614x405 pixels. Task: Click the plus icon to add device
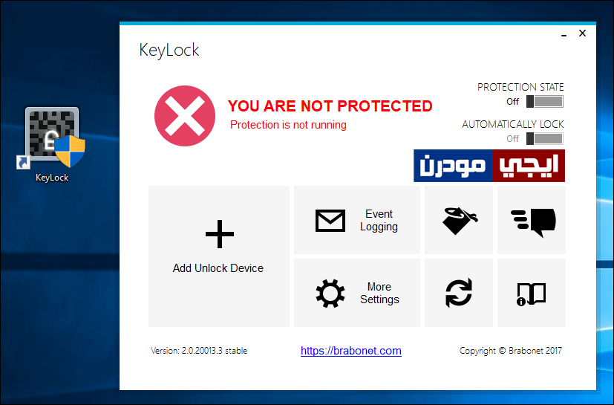pyautogui.click(x=219, y=234)
